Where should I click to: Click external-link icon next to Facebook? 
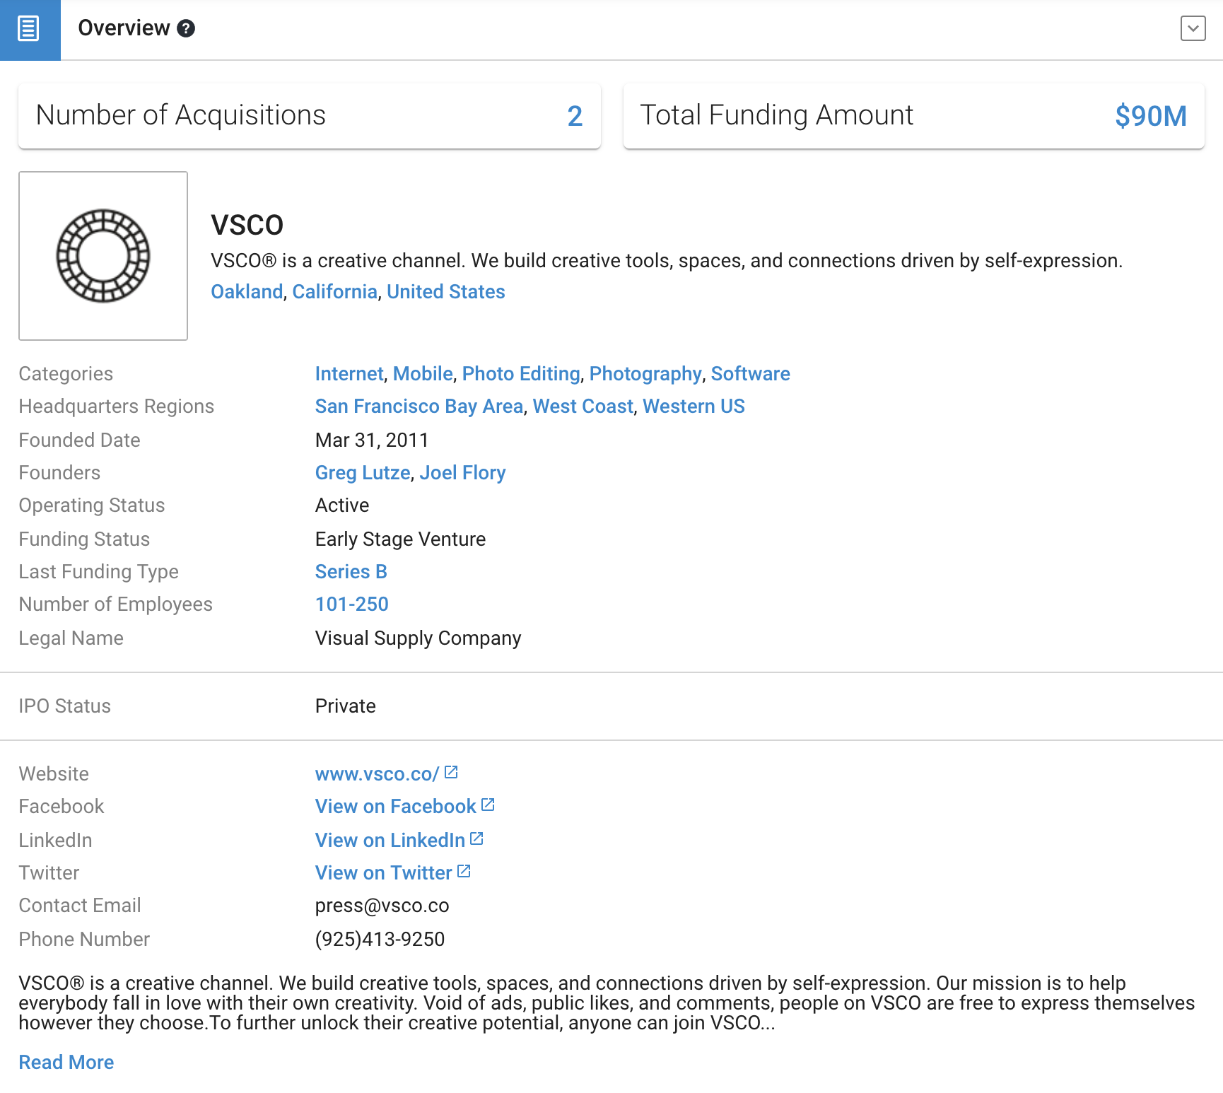[488, 805]
